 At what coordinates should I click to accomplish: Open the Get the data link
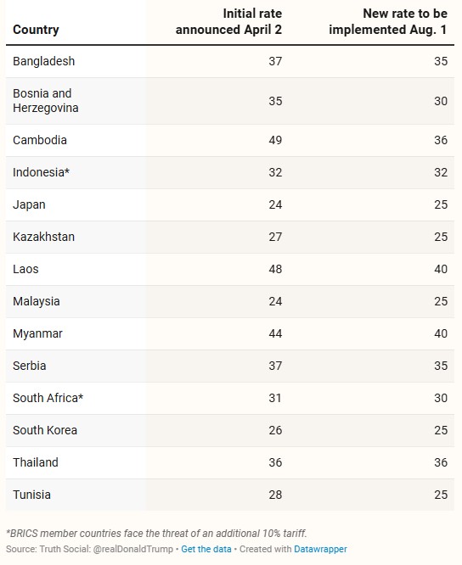click(x=206, y=549)
